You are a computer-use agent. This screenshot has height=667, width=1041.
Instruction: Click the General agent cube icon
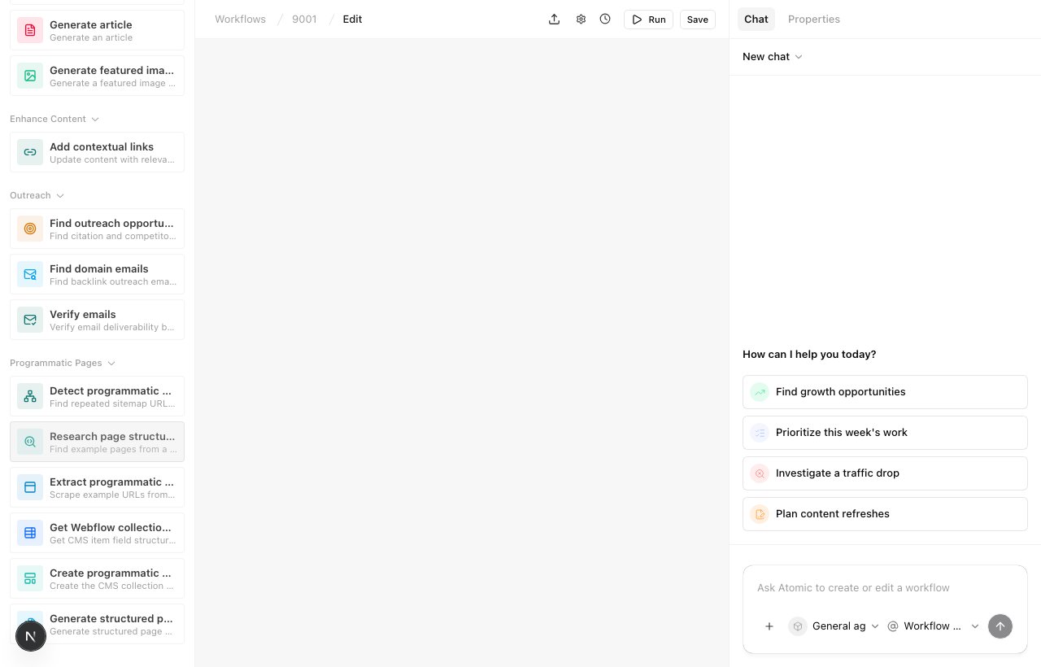click(798, 626)
